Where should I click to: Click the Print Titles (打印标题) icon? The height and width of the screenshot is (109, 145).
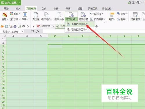83,15
